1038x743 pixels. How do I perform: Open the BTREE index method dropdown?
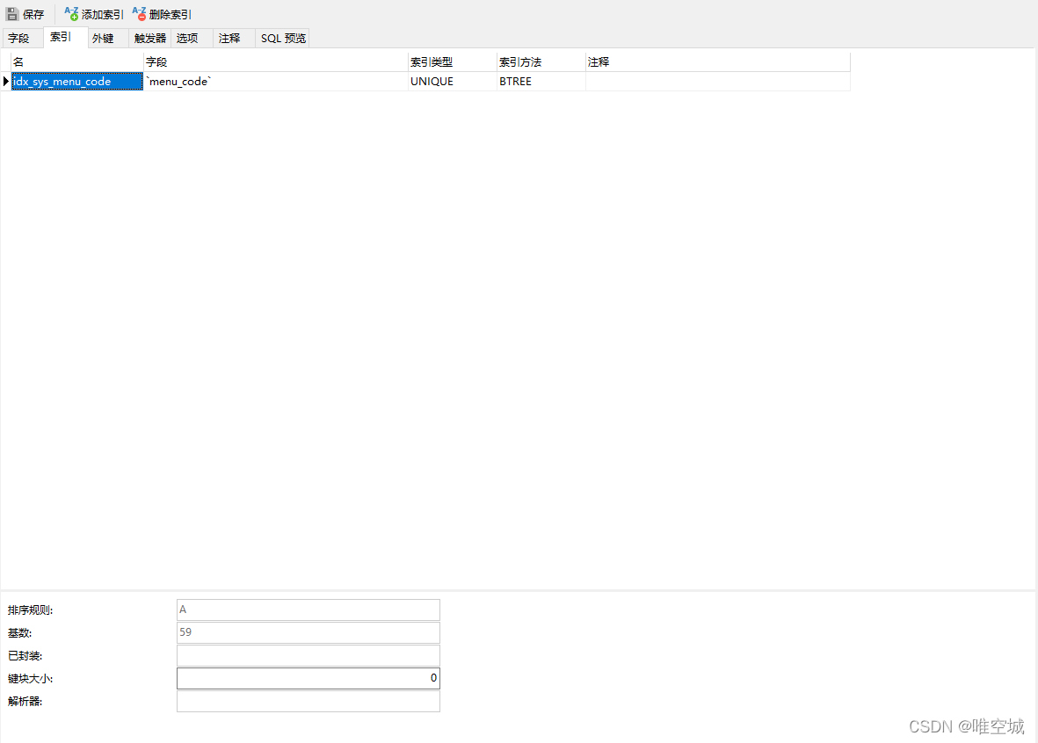(539, 81)
